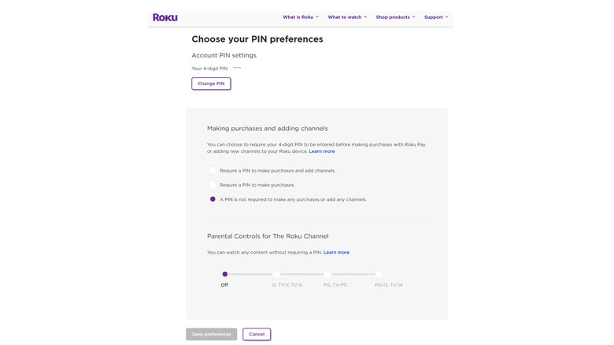This screenshot has height=345, width=614.
Task: Select Require a PIN to make purchases
Action: [x=213, y=185]
